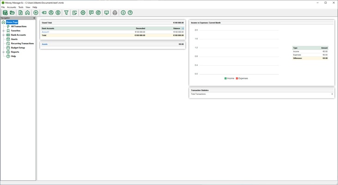Viewport: 338px width, 185px height.
Task: Open the Account1 link
Action: [x=45, y=32]
